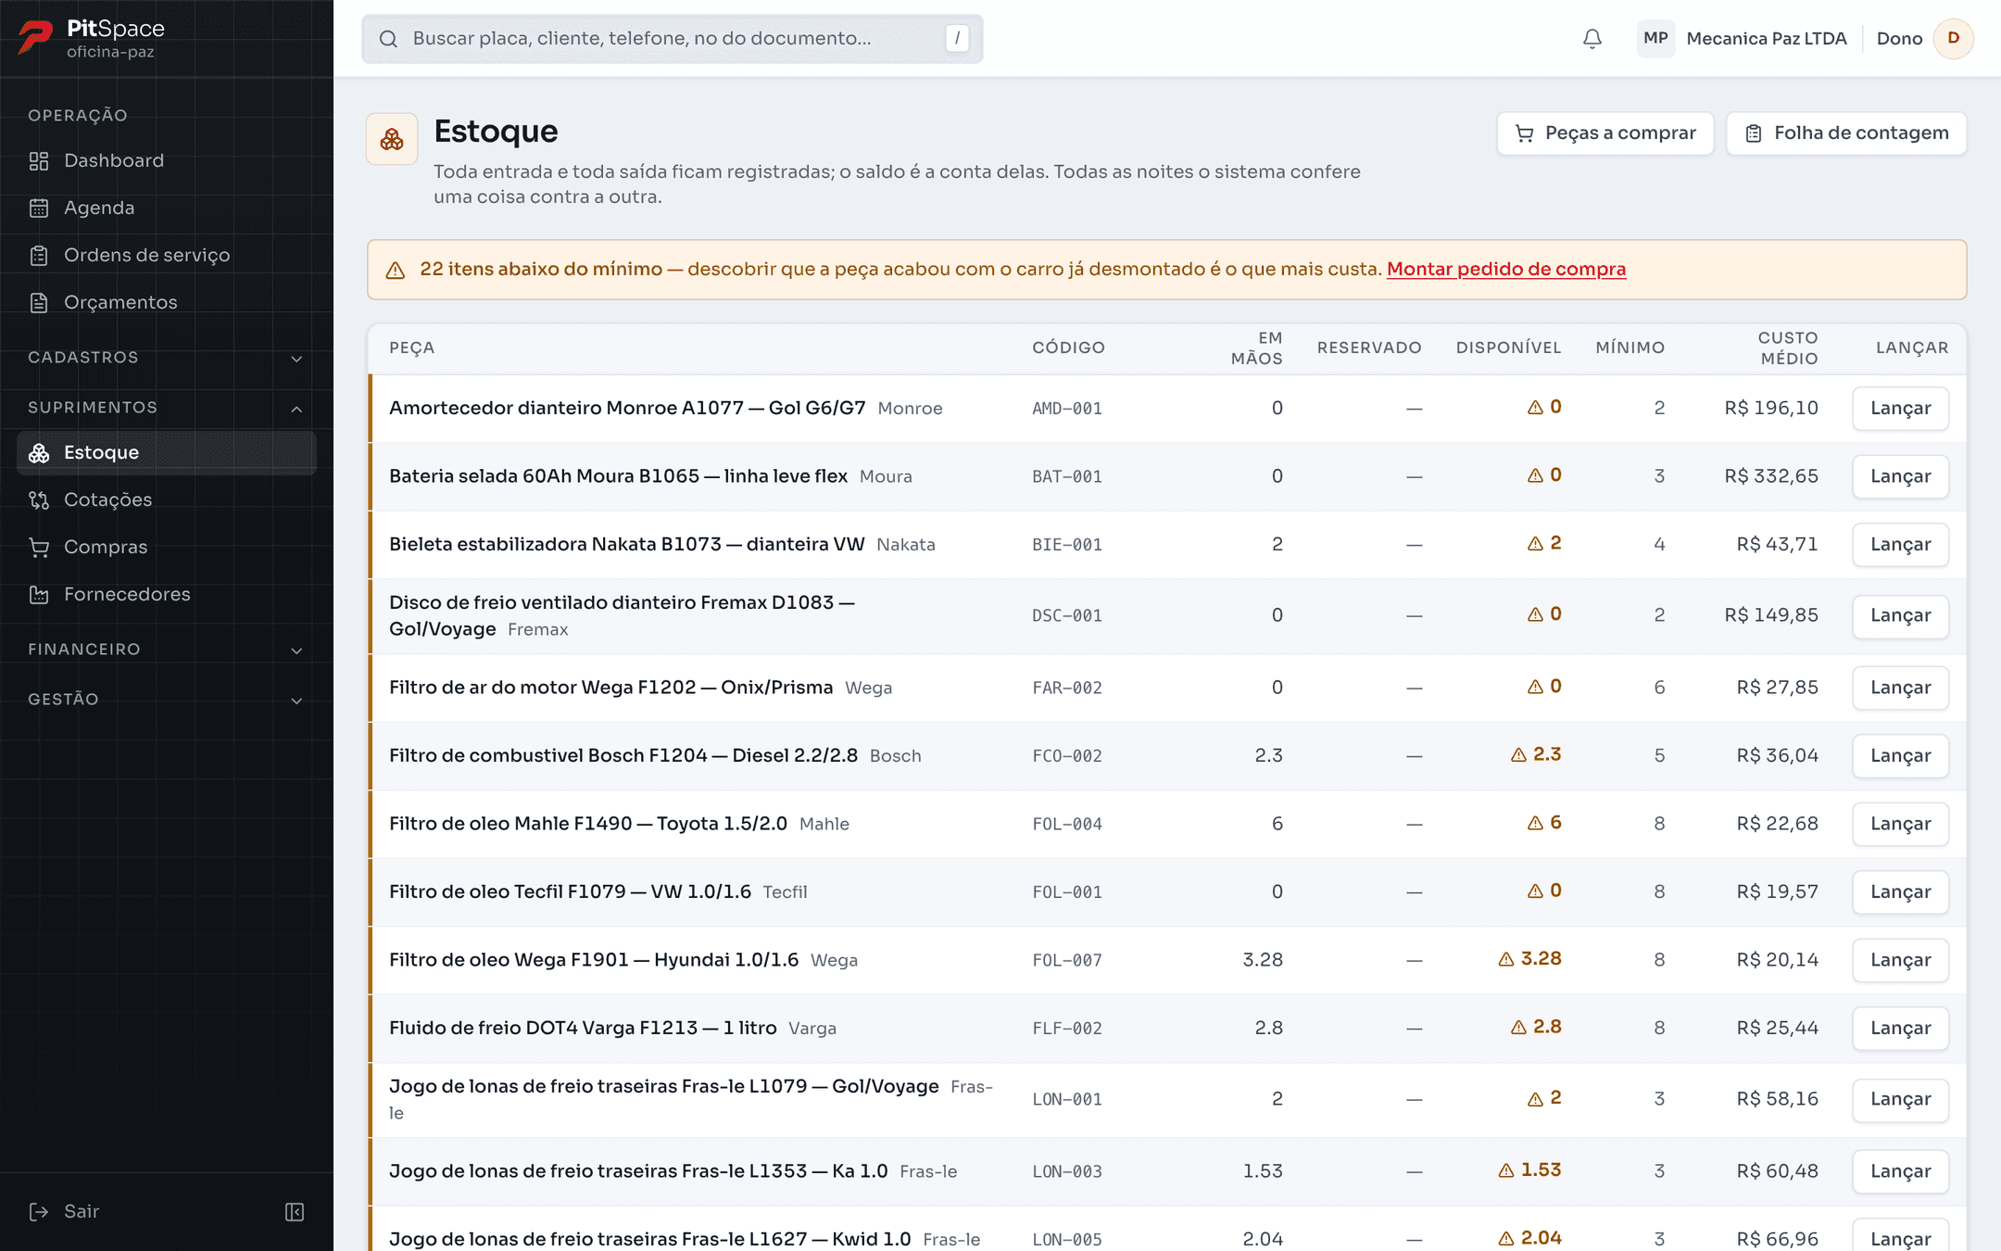Click Lançar for Fluido de freio DOT4
Viewport: 2001px width, 1251px height.
[x=1901, y=1028]
